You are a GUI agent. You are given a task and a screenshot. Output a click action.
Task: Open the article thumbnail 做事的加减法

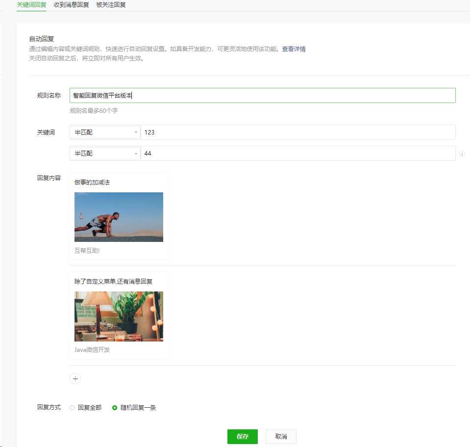click(119, 217)
